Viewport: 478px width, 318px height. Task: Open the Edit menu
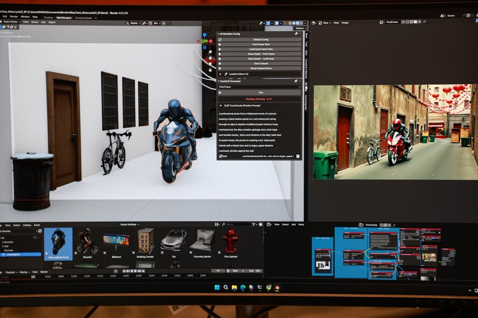pyautogui.click(x=5, y=16)
